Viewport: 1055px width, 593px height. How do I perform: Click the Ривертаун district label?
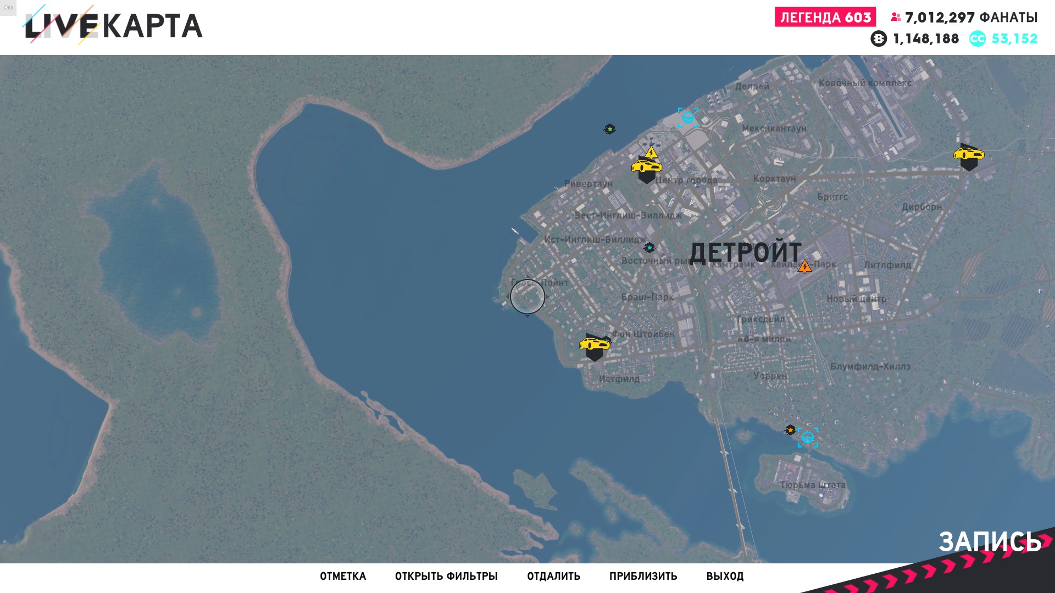click(588, 183)
